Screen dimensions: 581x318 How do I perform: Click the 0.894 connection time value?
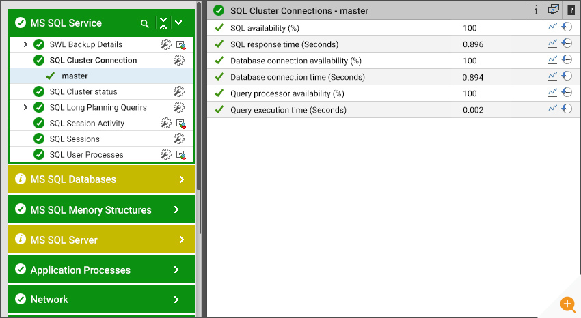click(x=473, y=77)
